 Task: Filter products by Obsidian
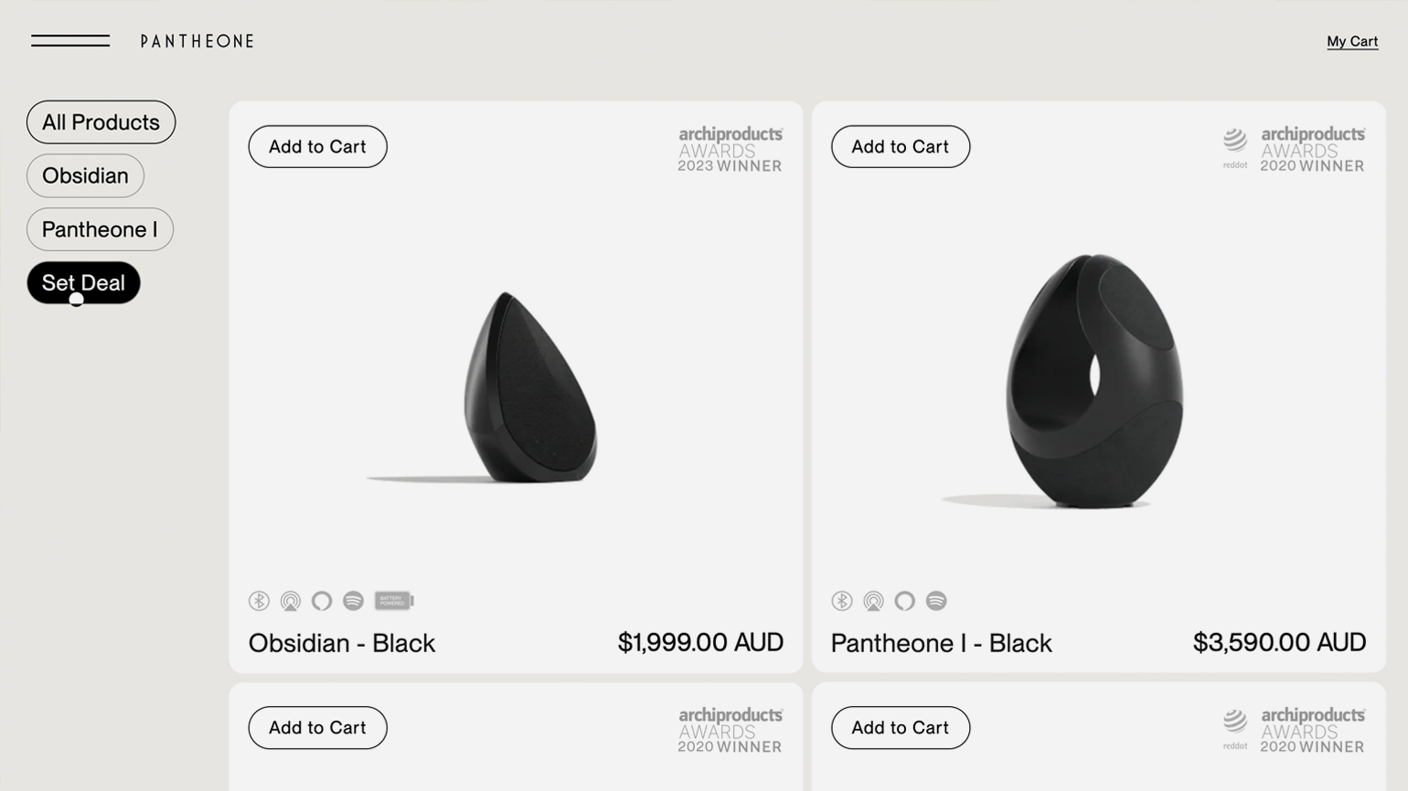(x=85, y=175)
